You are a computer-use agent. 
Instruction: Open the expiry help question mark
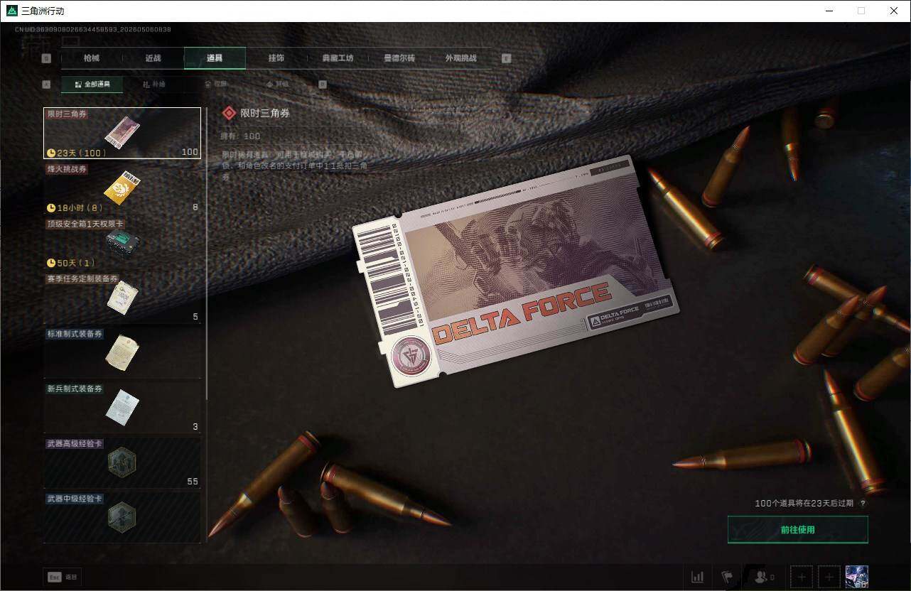point(863,504)
